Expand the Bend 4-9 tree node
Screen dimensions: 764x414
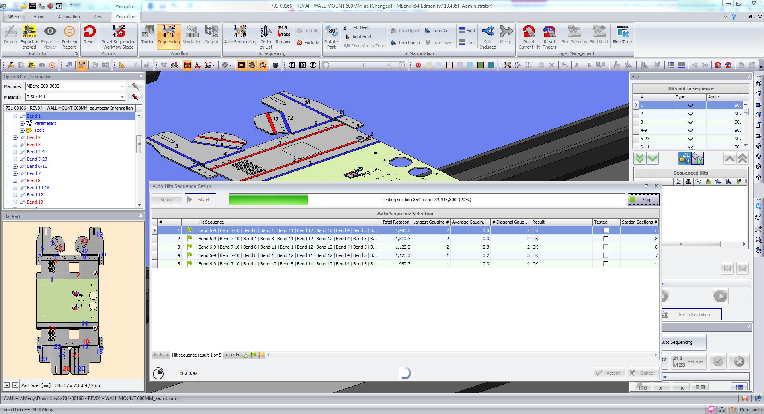point(15,152)
